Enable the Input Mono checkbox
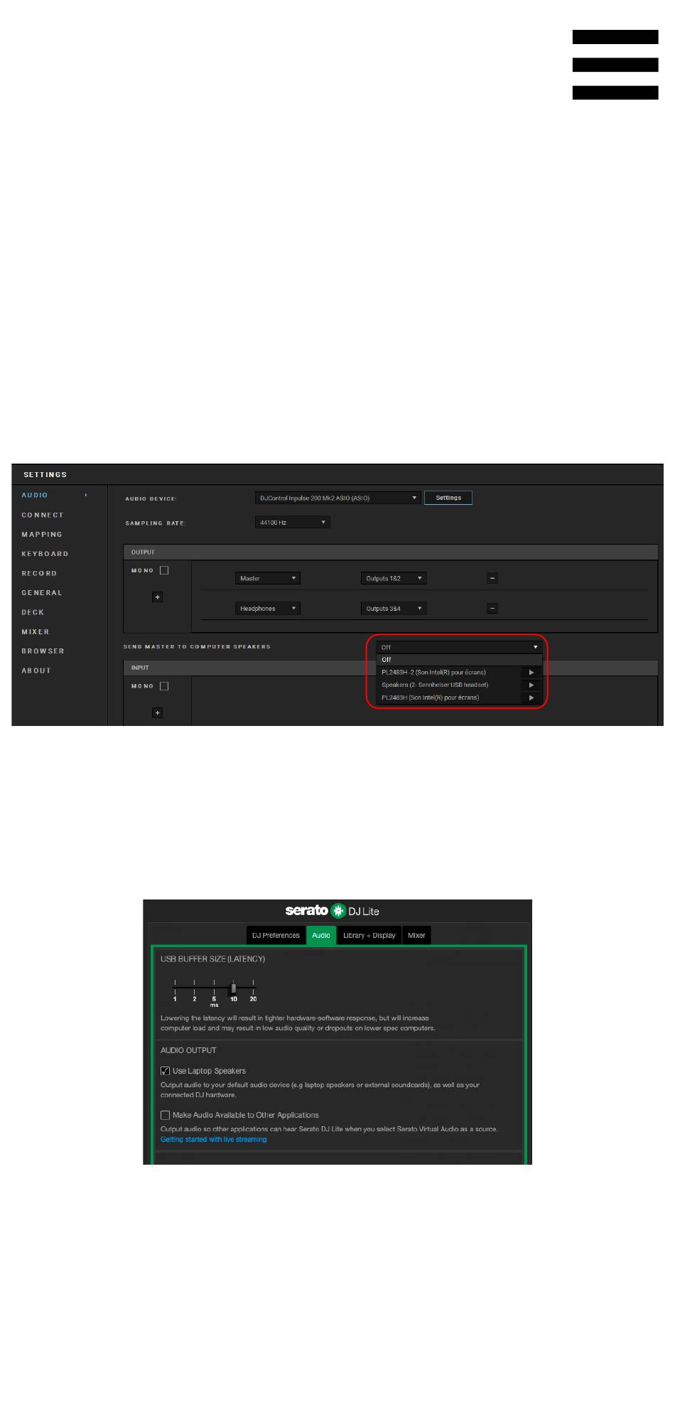Viewport: 675px width, 1410px height. tap(164, 686)
